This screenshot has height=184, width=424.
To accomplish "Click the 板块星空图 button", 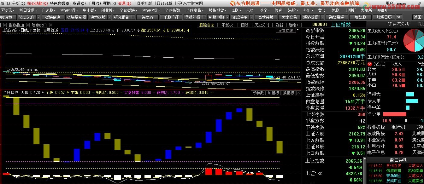I will click(x=76, y=17).
